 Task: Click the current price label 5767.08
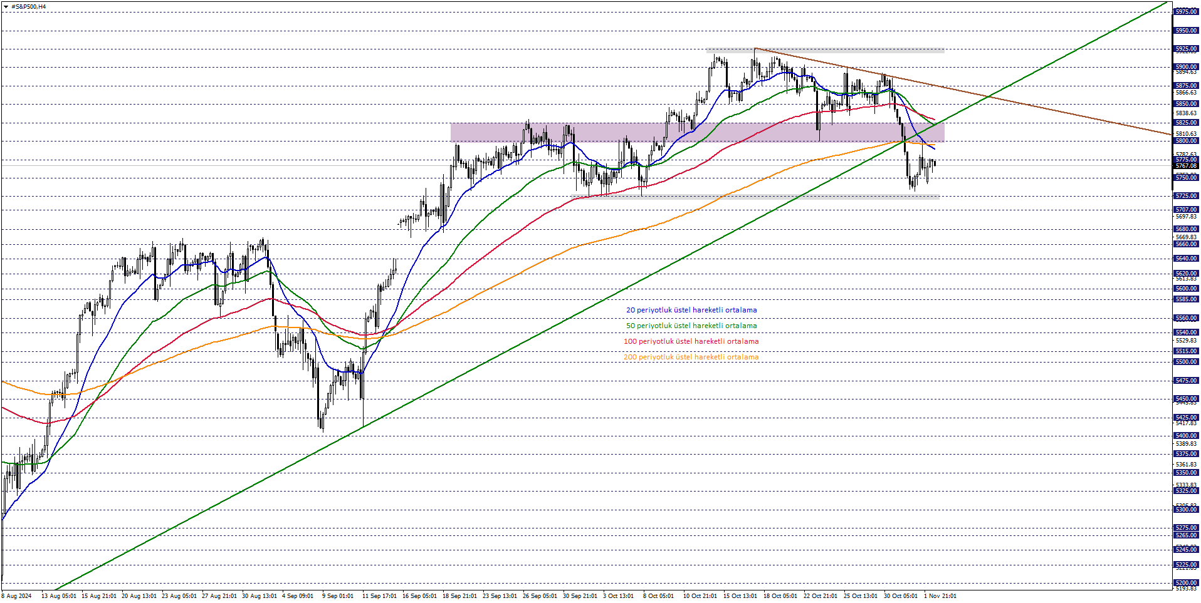[x=1186, y=166]
